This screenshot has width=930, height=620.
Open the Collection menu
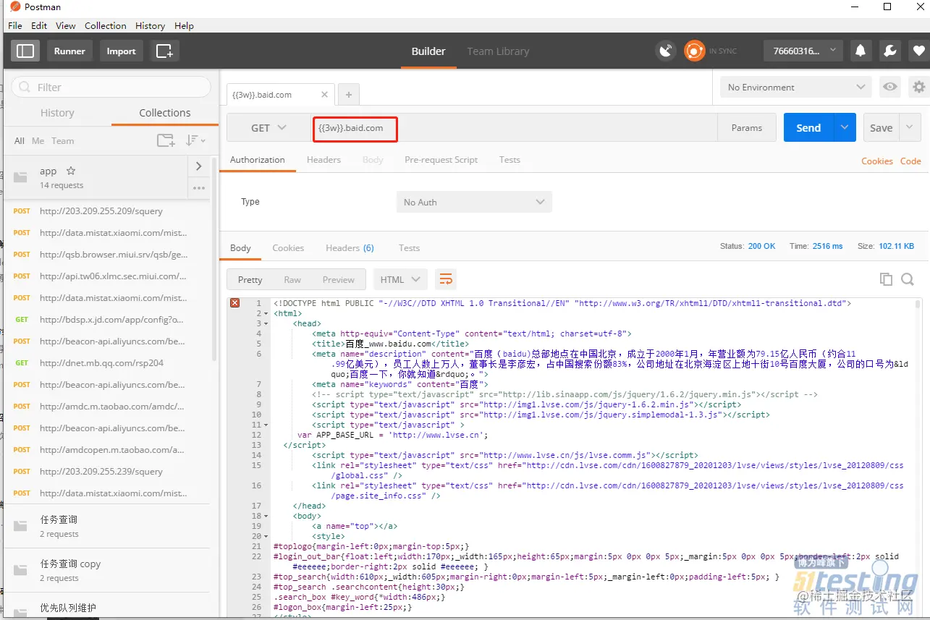click(x=106, y=25)
